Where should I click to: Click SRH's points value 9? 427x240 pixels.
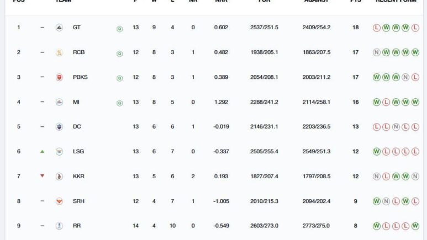point(355,201)
